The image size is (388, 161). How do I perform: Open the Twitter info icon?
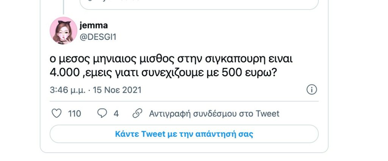311,90
